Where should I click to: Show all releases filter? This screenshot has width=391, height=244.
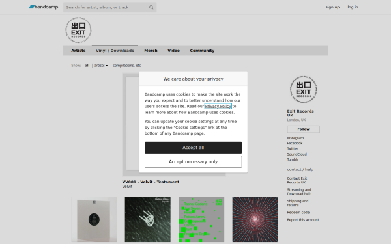point(87,66)
